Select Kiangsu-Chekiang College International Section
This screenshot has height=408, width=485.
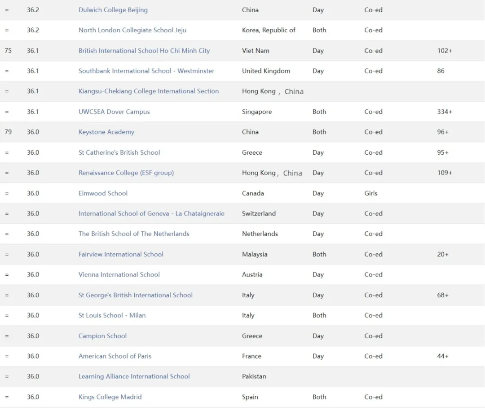click(148, 91)
